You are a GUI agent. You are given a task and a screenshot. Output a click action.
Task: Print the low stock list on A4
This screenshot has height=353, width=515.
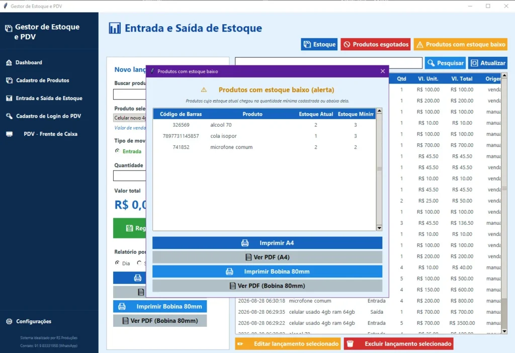(x=268, y=243)
